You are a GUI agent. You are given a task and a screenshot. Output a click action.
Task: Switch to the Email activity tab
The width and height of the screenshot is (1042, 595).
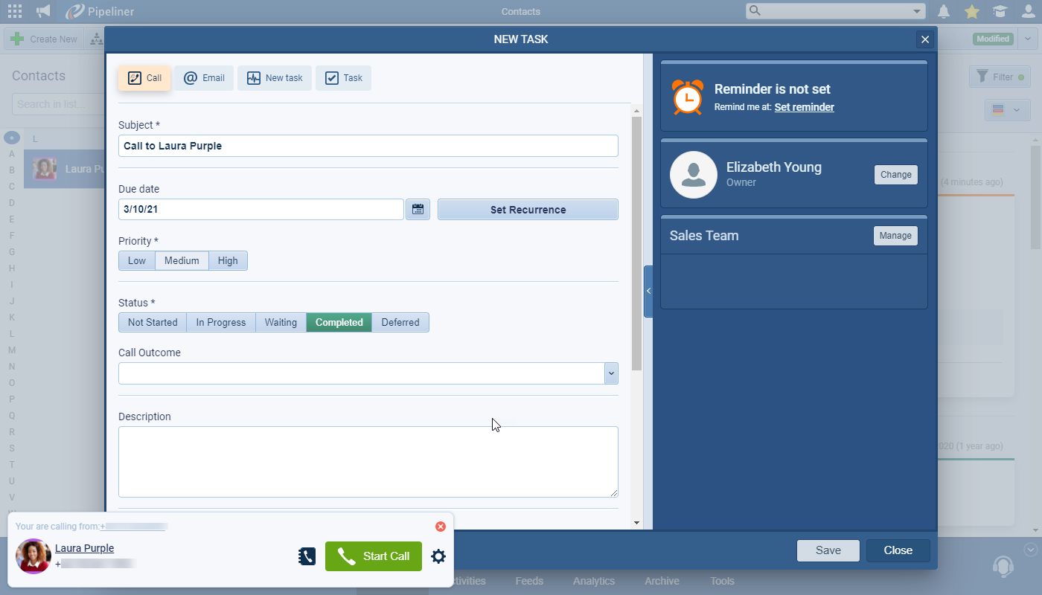pos(204,78)
